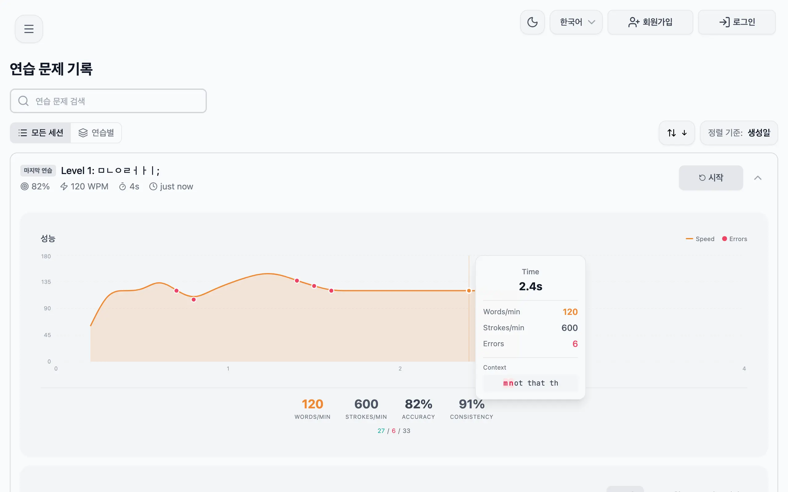Open the hamburger navigation menu
The height and width of the screenshot is (492, 788).
[x=29, y=28]
